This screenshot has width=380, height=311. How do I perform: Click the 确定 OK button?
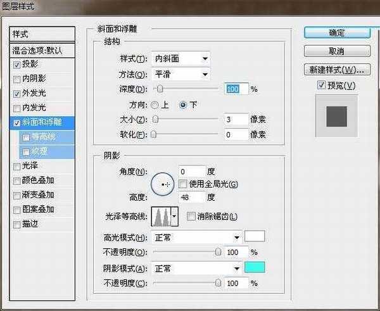click(x=337, y=32)
